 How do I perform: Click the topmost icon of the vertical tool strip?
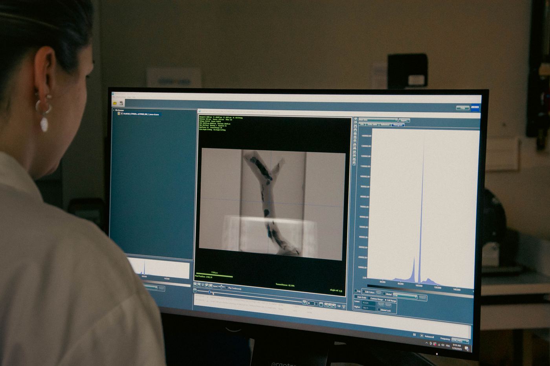tap(356, 120)
